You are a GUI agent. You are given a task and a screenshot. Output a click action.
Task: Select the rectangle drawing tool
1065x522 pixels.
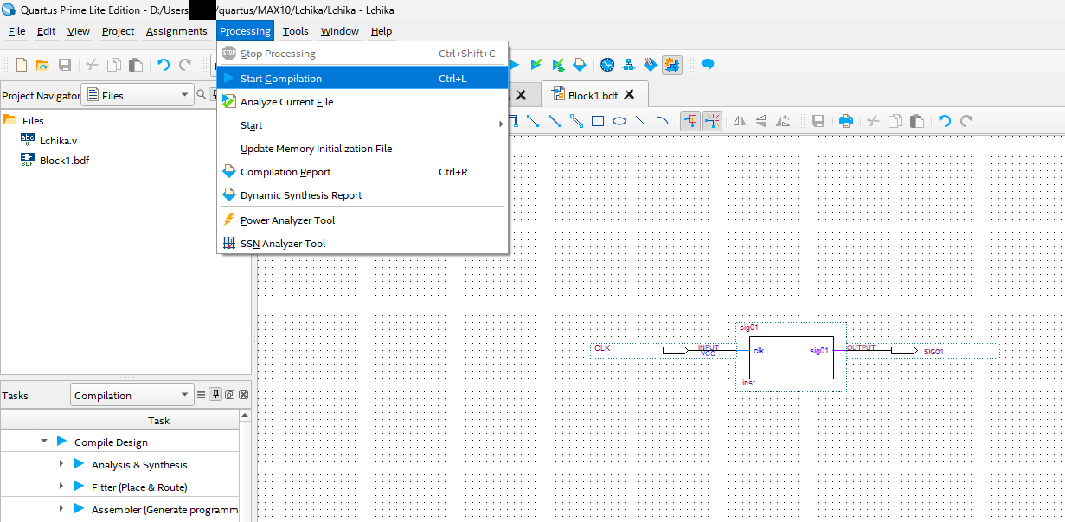pos(598,121)
